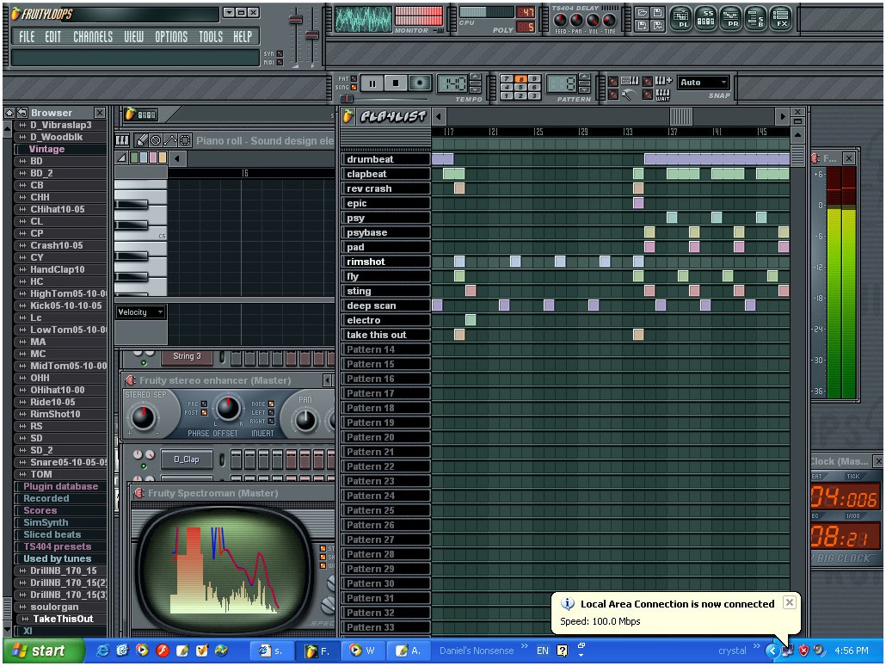Open the Velocity event dropdown
Screen dimensions: 886x666
click(x=141, y=312)
